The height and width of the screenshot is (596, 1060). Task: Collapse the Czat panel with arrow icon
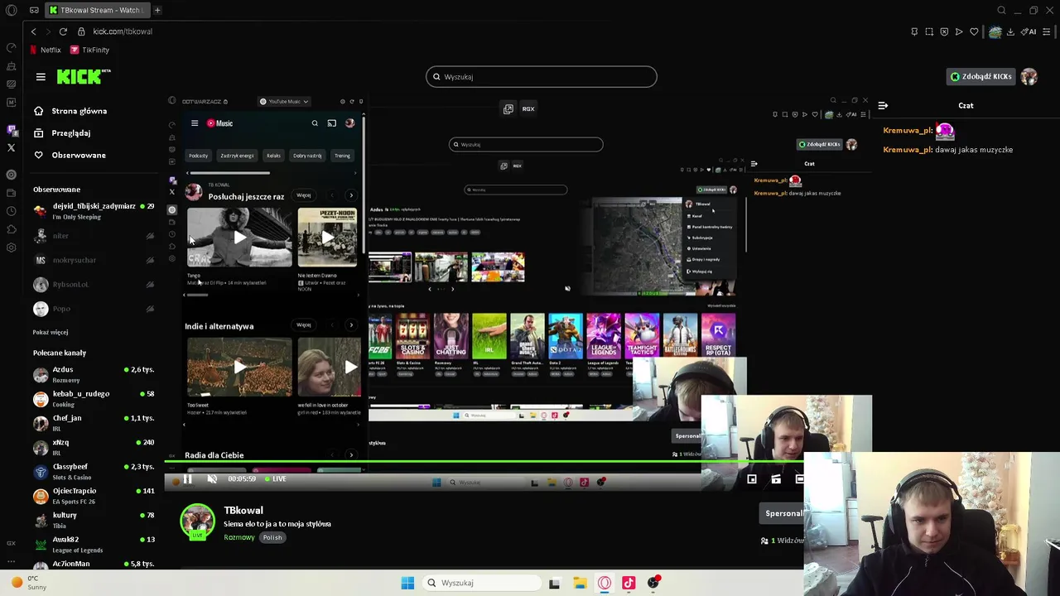[883, 105]
